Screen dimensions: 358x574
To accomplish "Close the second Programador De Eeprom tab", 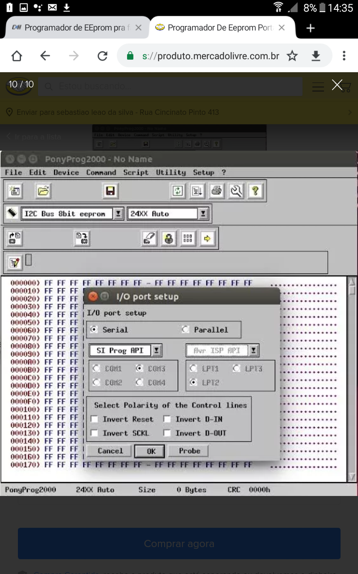I will pos(281,28).
